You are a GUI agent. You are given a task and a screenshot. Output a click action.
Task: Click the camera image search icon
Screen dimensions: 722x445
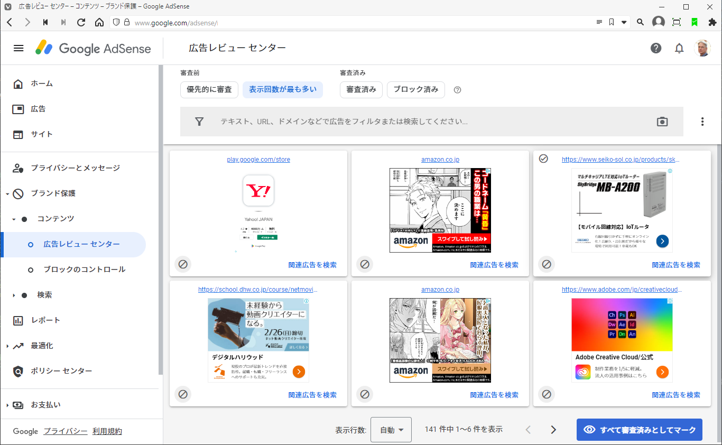[x=662, y=122]
